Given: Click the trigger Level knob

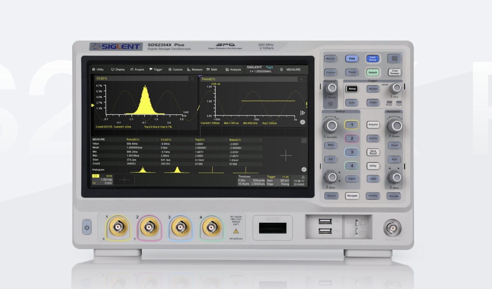Looking at the screenshot, I should (x=396, y=89).
